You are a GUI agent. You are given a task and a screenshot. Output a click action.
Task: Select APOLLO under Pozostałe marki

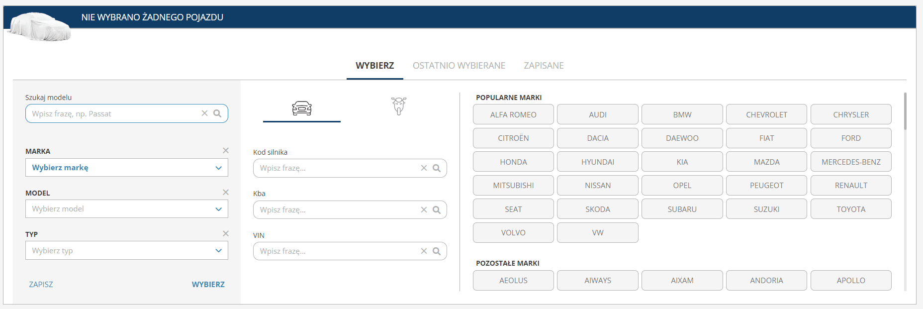coord(851,280)
